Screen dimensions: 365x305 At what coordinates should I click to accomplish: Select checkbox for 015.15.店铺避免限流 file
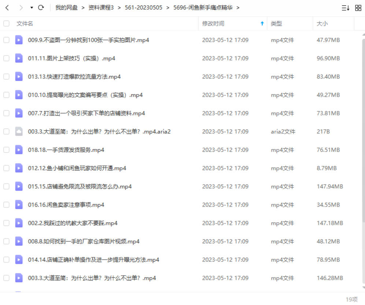tap(6, 186)
